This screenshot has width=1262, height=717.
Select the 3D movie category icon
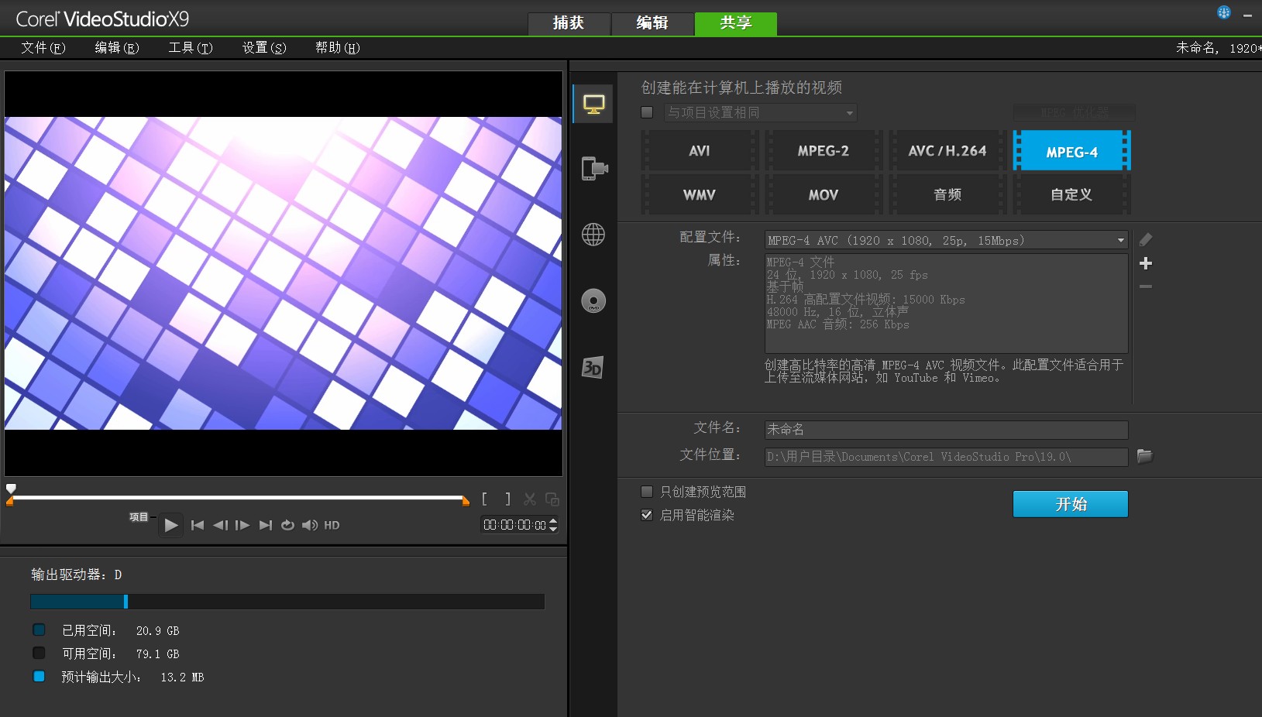[x=593, y=367]
